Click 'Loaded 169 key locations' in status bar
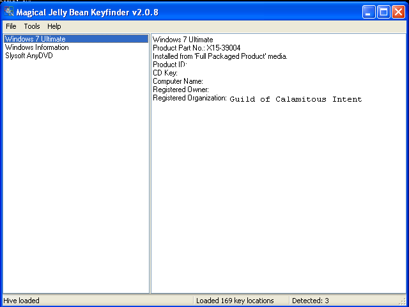409x307 pixels. (x=235, y=301)
